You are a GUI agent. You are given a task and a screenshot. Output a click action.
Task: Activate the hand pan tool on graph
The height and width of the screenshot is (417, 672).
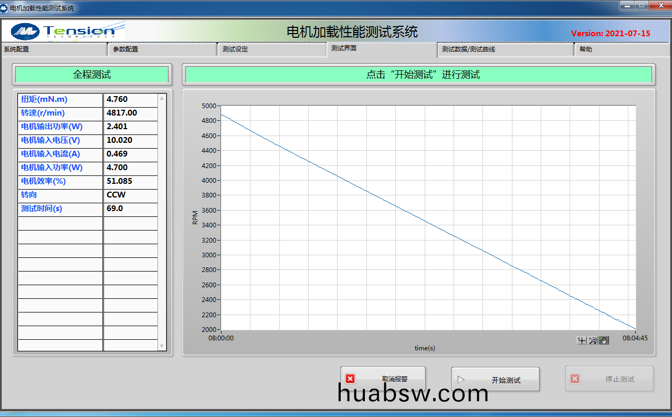[x=604, y=340]
